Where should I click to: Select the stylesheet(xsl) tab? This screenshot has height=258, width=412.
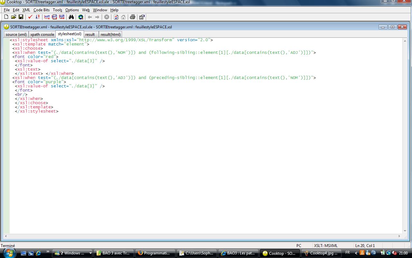click(70, 34)
